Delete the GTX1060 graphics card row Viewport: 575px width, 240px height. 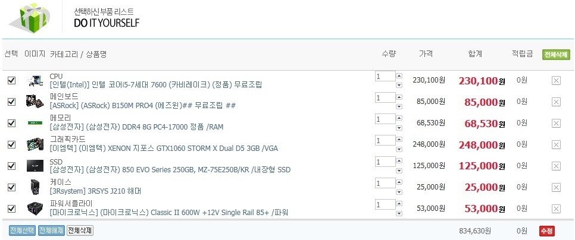(556, 145)
